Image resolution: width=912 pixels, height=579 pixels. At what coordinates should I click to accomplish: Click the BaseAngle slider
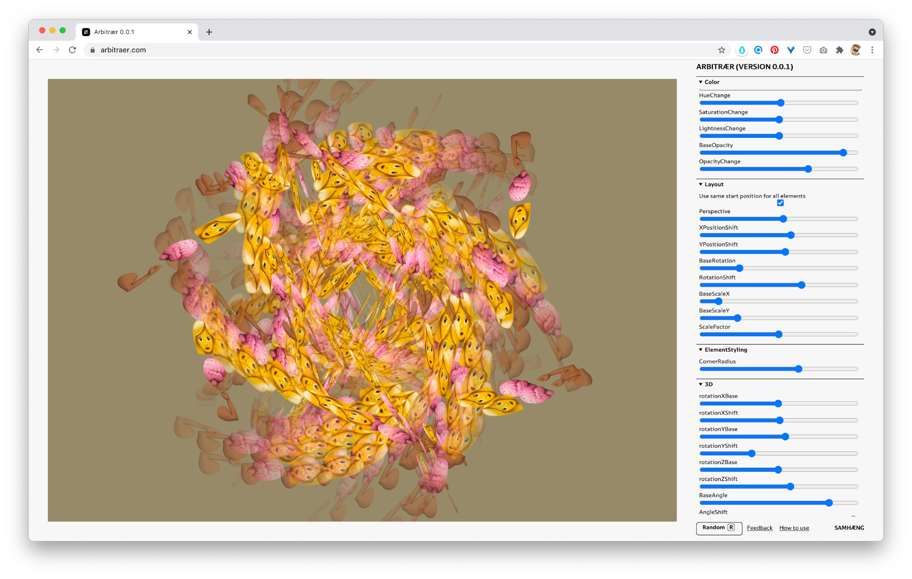coord(778,503)
